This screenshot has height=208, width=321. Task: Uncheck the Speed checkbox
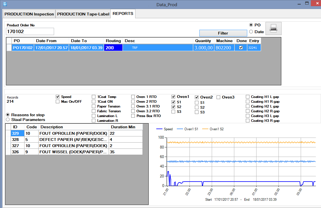coord(57,97)
